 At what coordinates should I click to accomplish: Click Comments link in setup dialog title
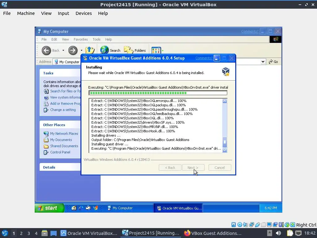(x=204, y=58)
